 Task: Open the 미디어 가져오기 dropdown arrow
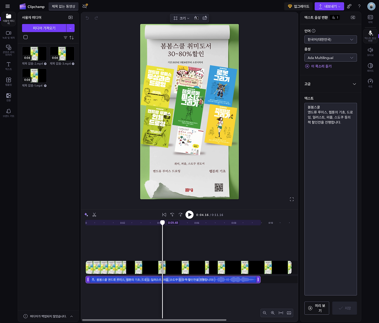pos(70,28)
